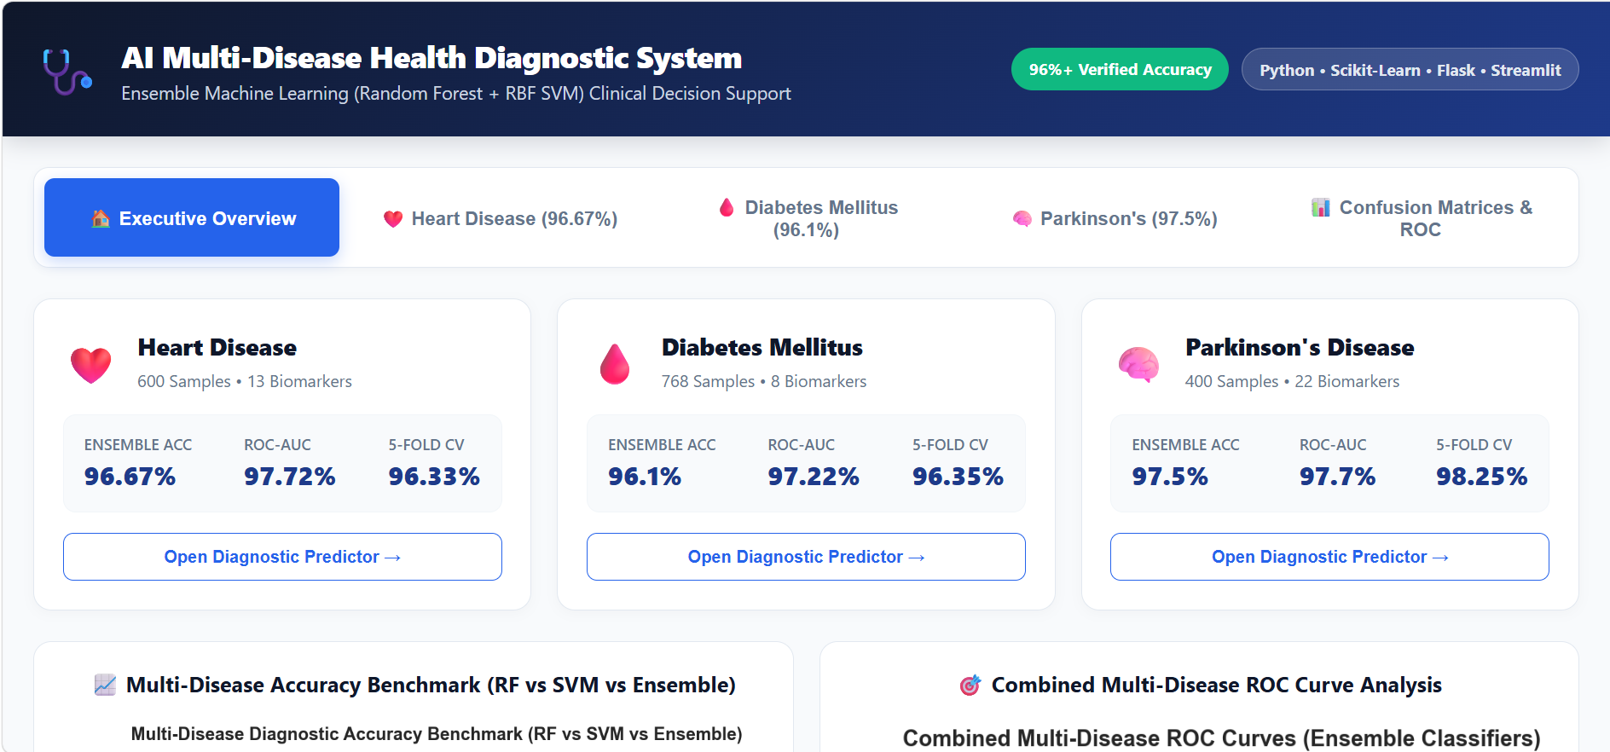Image resolution: width=1610 pixels, height=752 pixels.
Task: Switch to the Executive Overview tab
Action: point(192,217)
